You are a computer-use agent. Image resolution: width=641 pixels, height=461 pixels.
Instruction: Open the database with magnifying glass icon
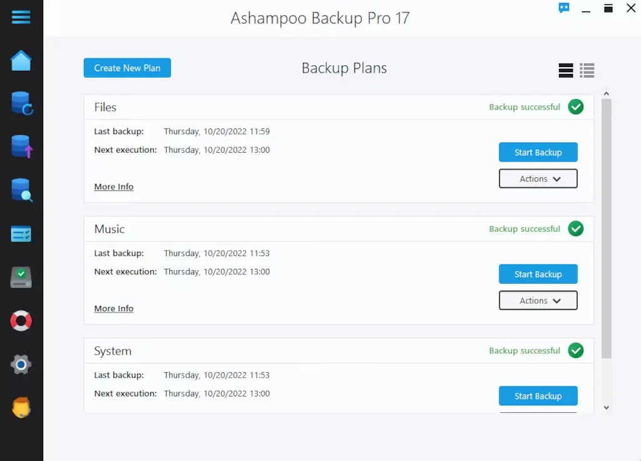21,190
